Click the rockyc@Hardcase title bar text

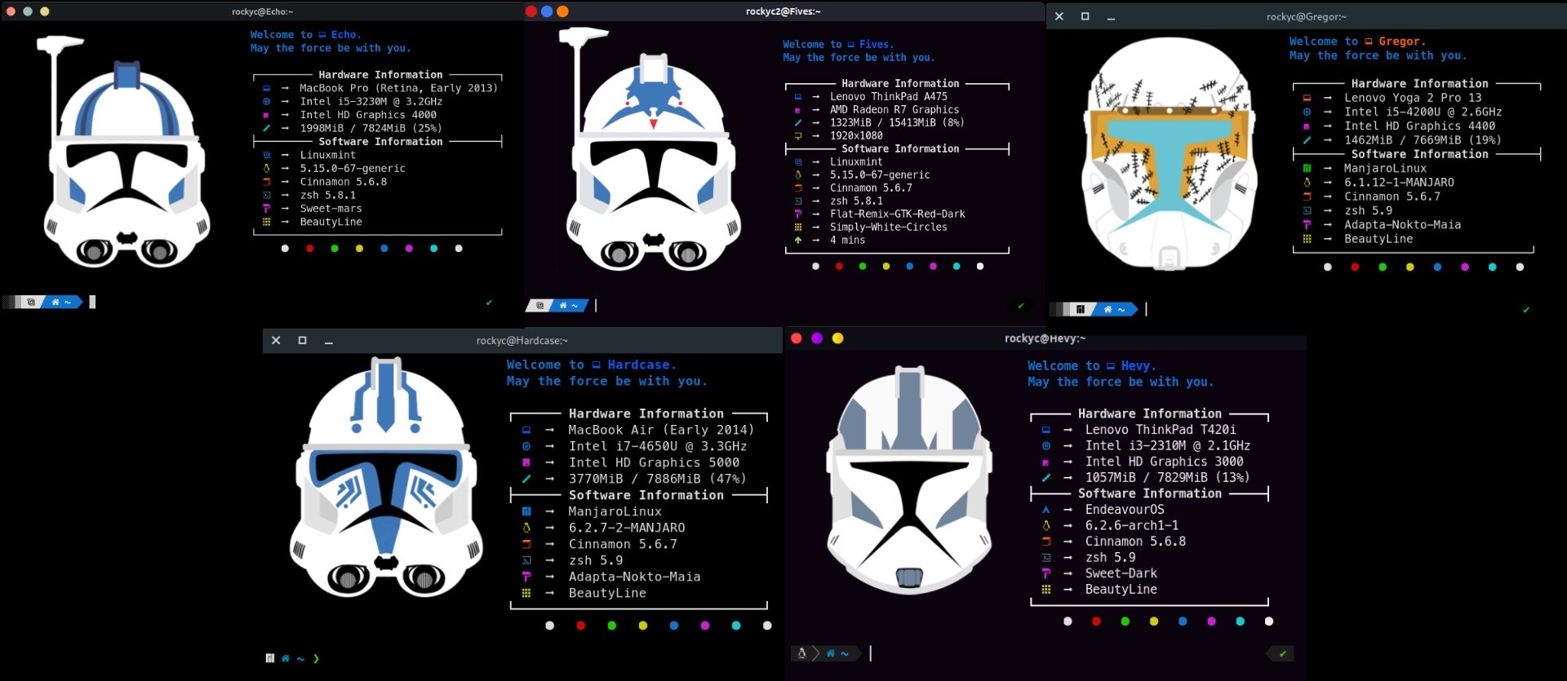coord(522,341)
